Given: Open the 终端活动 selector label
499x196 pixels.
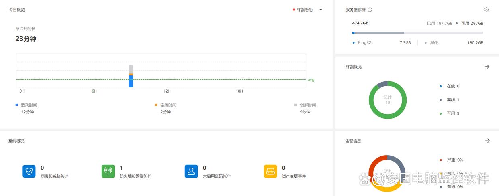Looking at the screenshot, I should [x=304, y=10].
